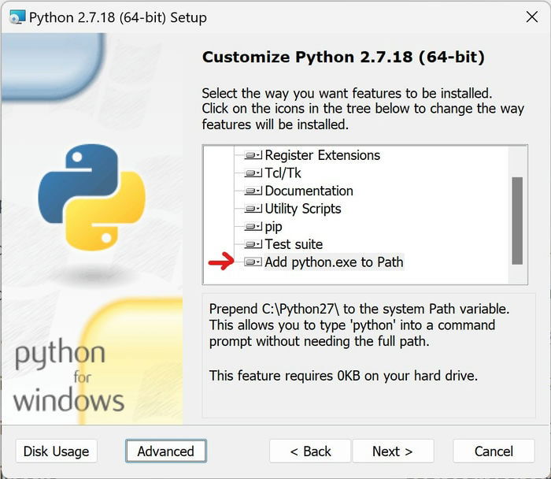The image size is (551, 479).
Task: Open the Tcl/Tk feature drive icon
Action: tap(253, 173)
